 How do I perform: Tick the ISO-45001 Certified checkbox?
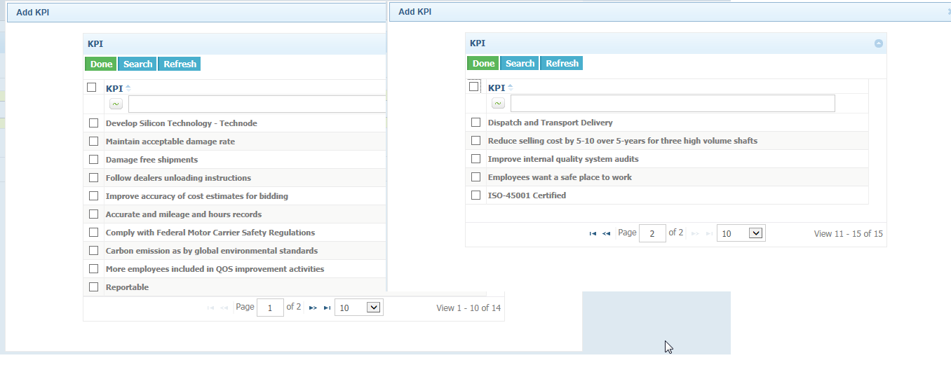click(476, 195)
